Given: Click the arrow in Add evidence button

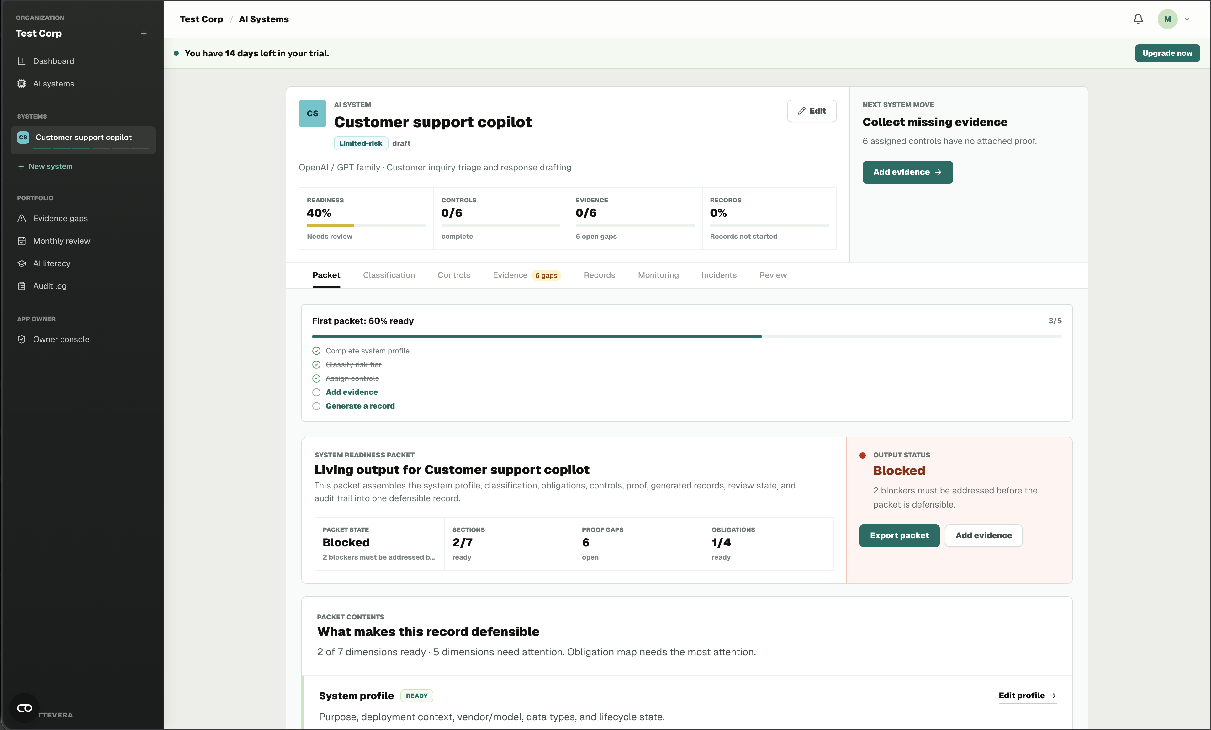Looking at the screenshot, I should 938,172.
